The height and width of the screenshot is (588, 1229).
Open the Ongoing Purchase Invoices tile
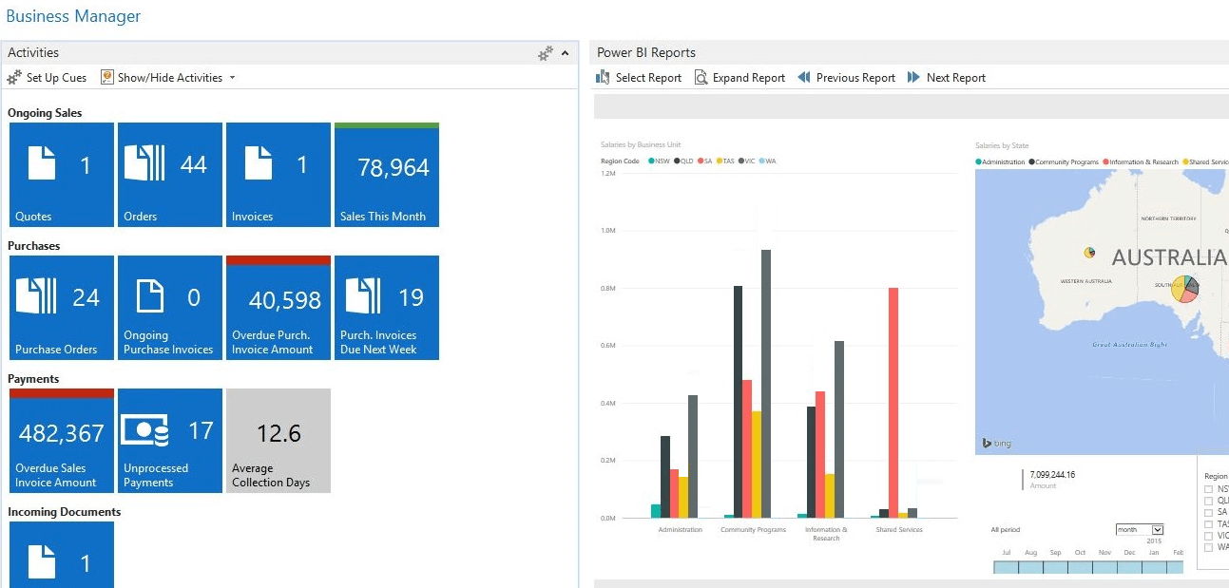[170, 308]
